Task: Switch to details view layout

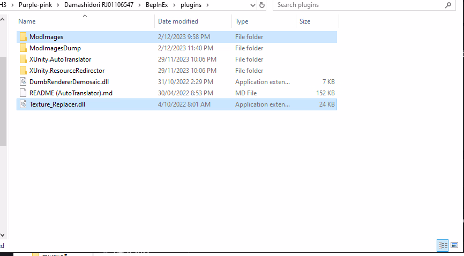Action: pos(443,245)
